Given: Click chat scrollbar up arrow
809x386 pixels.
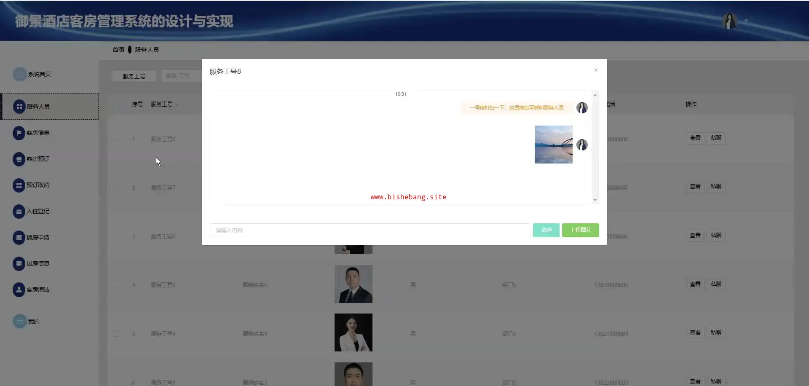Looking at the screenshot, I should 595,95.
